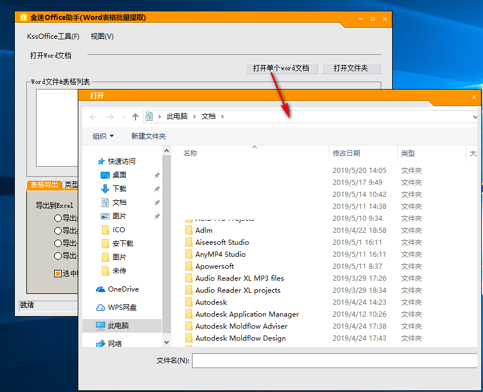Click the navigation pane scrollbar thumb

pos(167,244)
